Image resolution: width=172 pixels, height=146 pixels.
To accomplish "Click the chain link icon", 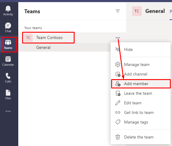I will tap(118, 112).
